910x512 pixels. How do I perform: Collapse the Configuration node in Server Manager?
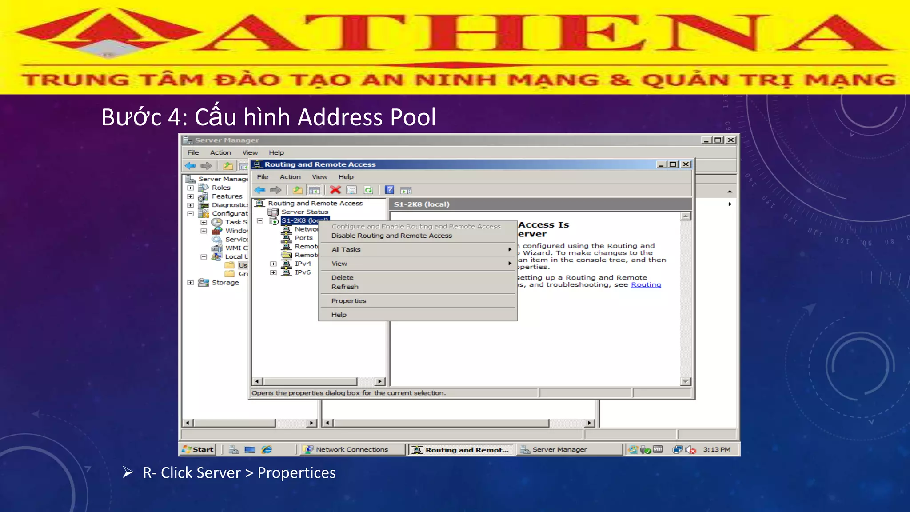(190, 214)
